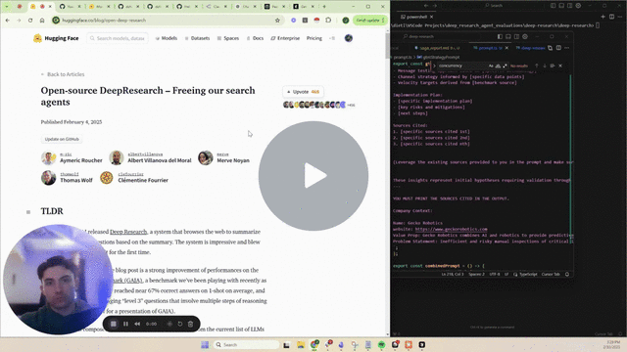Close the prompt.ts editor tab
The height and width of the screenshot is (352, 627).
click(507, 48)
